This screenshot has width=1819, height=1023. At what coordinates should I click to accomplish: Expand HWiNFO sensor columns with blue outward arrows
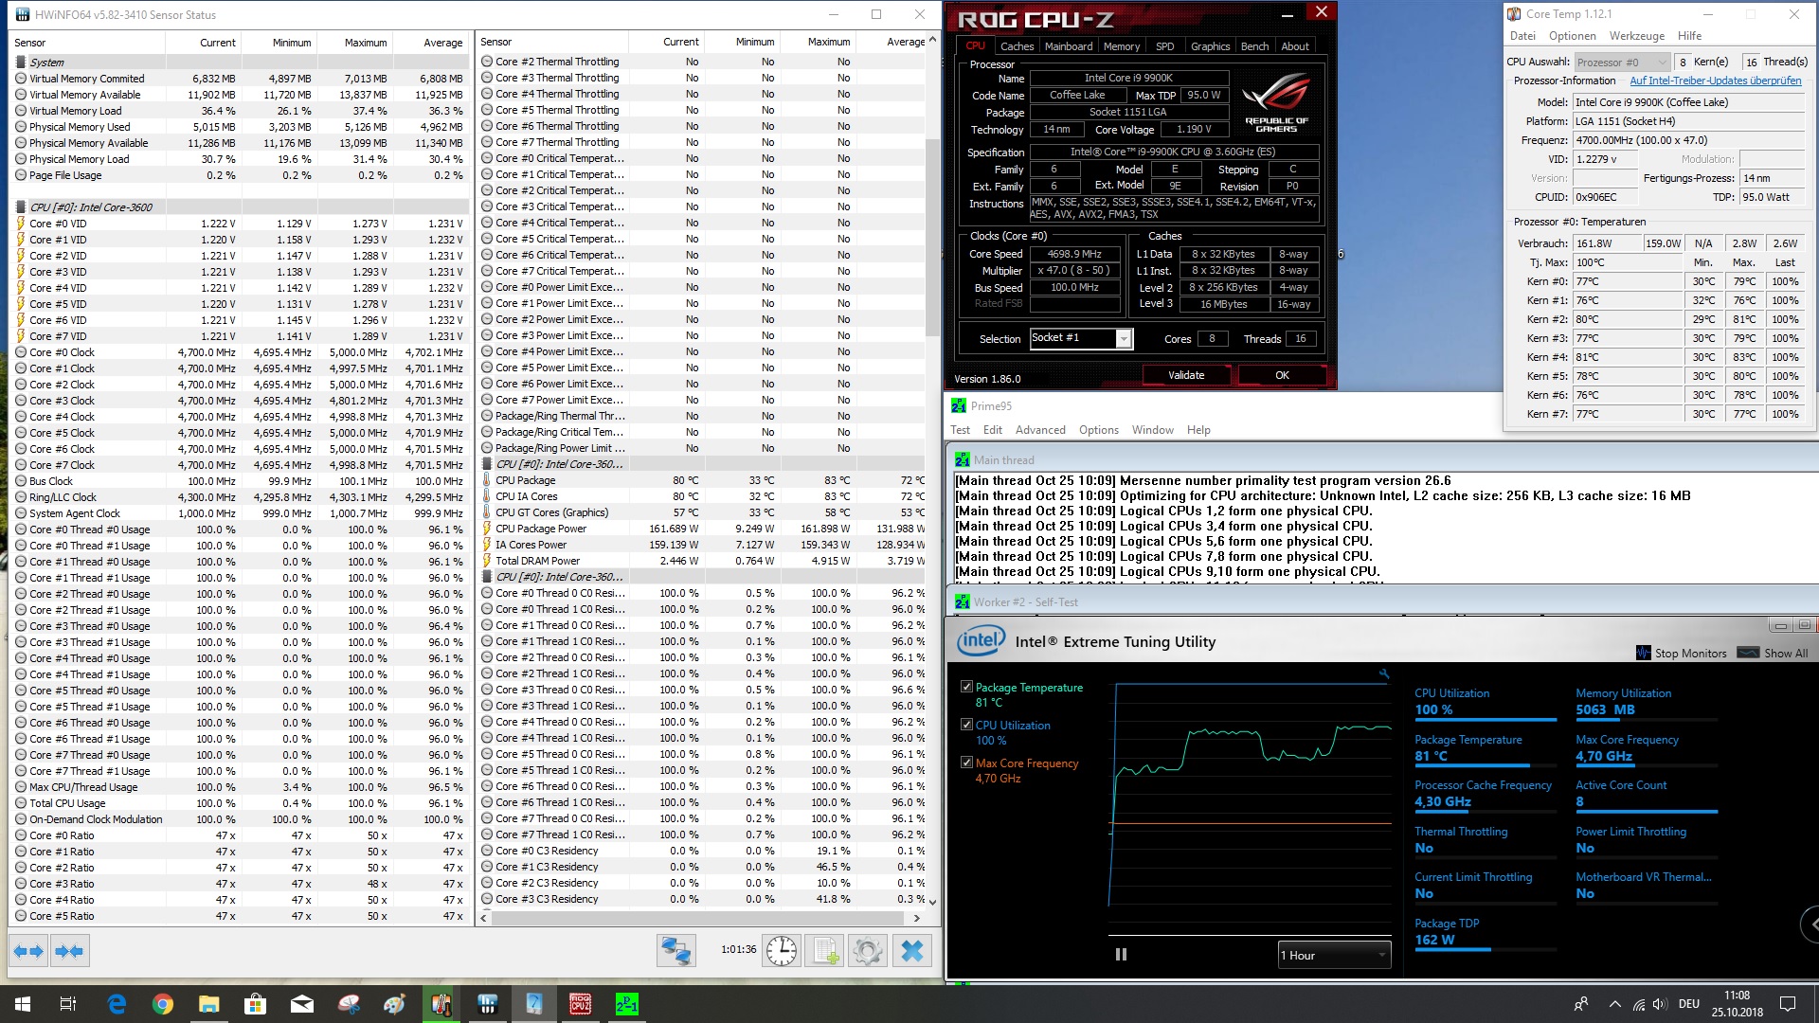[x=28, y=951]
